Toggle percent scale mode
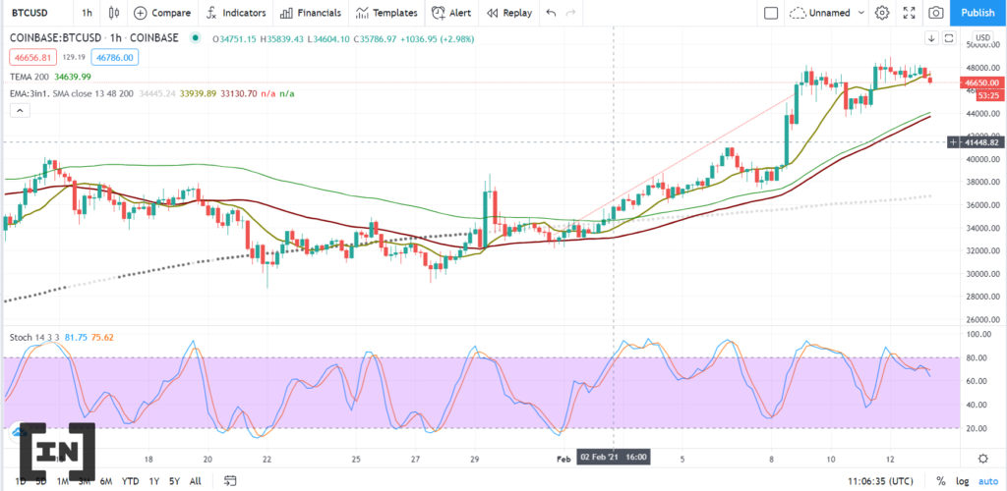The height and width of the screenshot is (491, 1007). [x=941, y=481]
